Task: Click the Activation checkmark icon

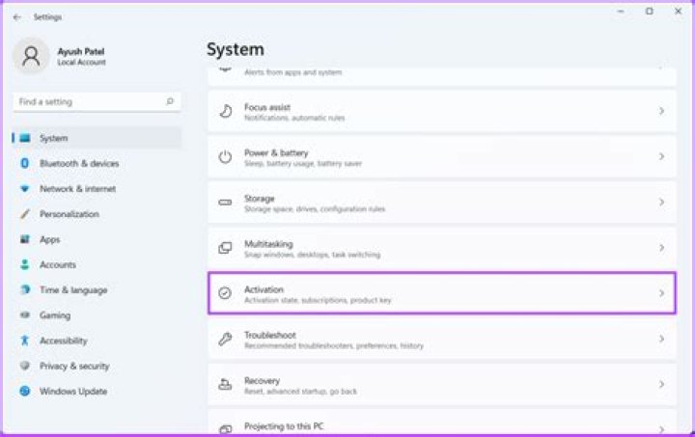Action: pyautogui.click(x=225, y=293)
